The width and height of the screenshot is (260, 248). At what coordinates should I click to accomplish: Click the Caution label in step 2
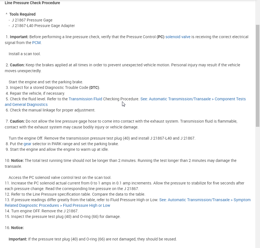click(x=17, y=65)
